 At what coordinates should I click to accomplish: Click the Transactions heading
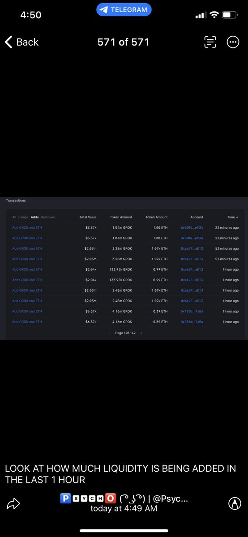pyautogui.click(x=16, y=200)
